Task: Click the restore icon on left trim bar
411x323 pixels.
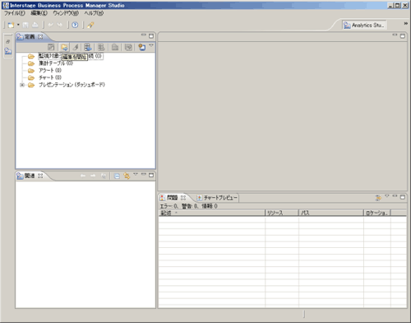Action: pyautogui.click(x=8, y=41)
